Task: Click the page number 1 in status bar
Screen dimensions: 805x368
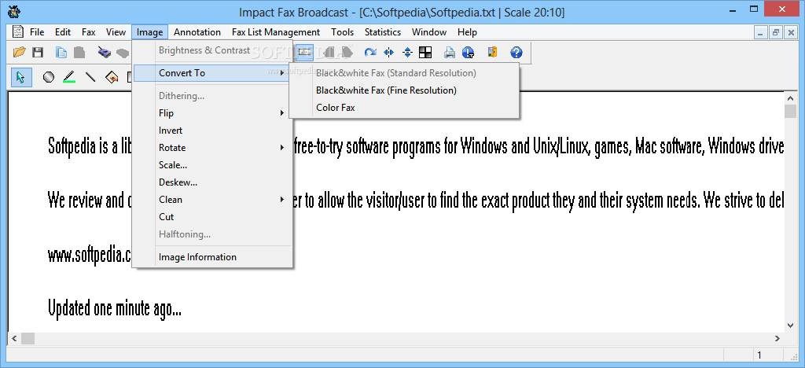Action: [x=759, y=355]
